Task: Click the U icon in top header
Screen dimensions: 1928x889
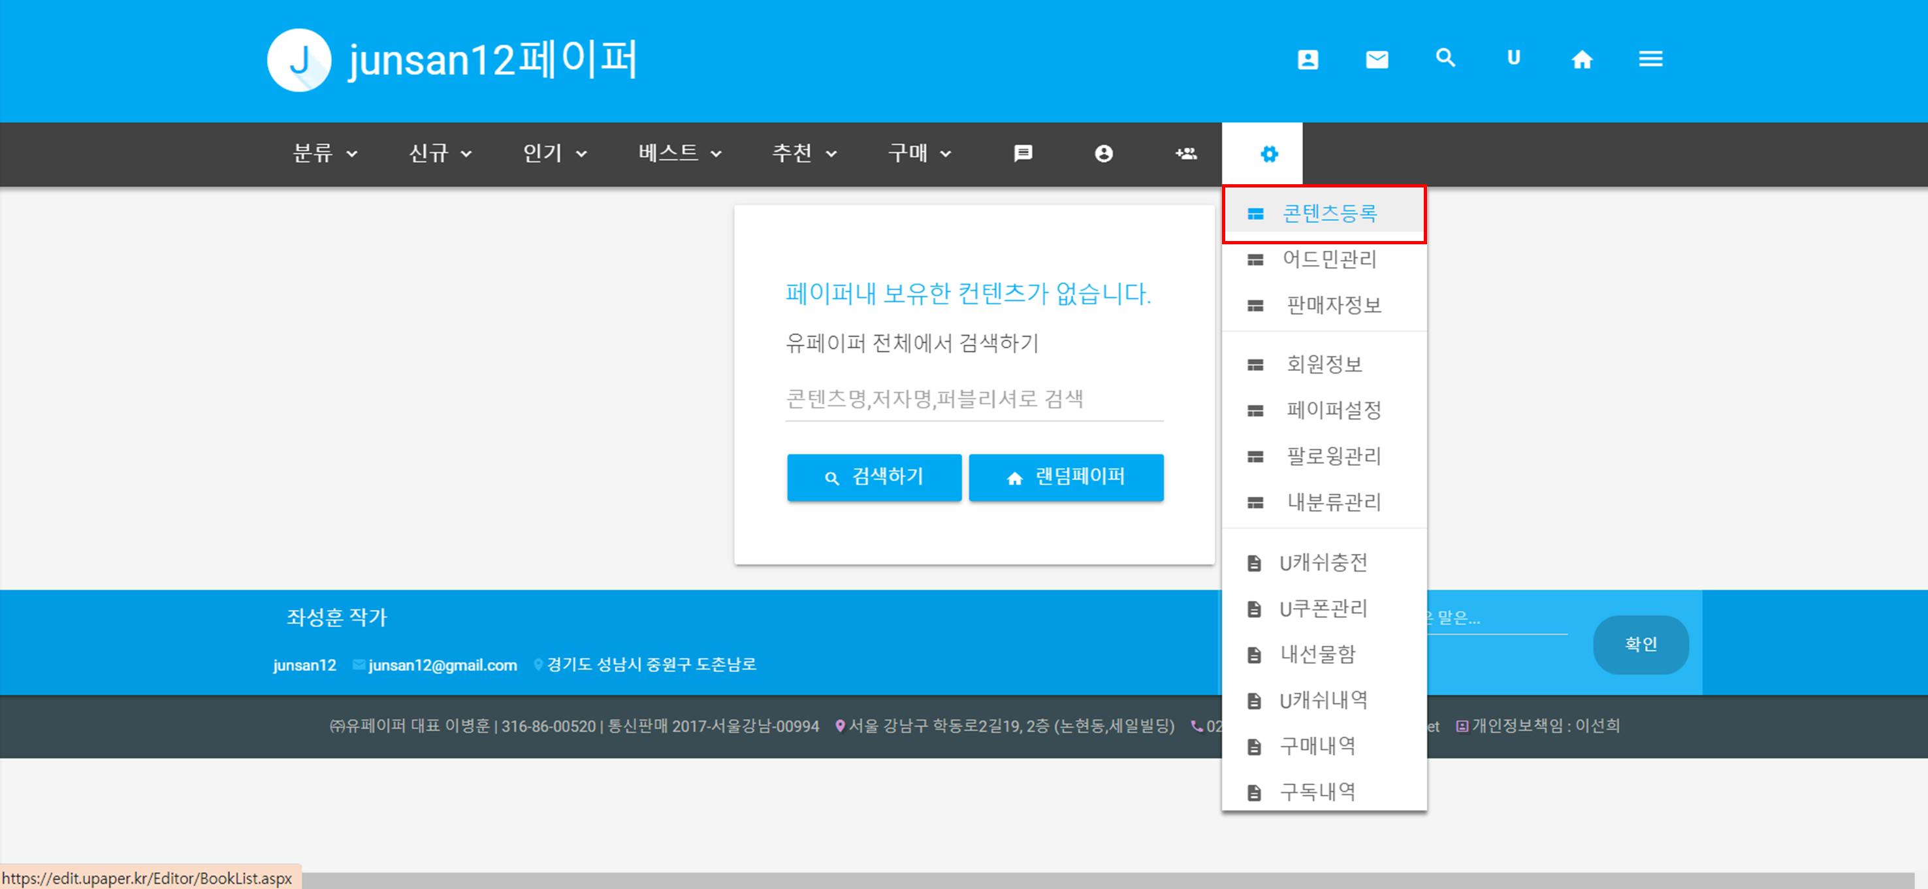Action: [1513, 58]
